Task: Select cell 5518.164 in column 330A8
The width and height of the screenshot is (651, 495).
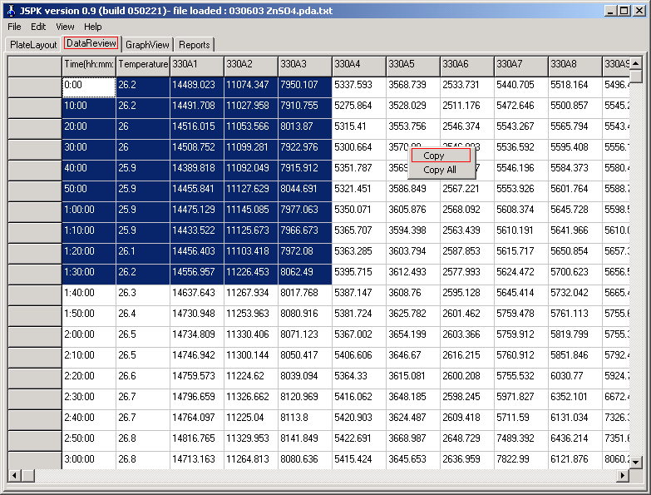Action: 575,87
